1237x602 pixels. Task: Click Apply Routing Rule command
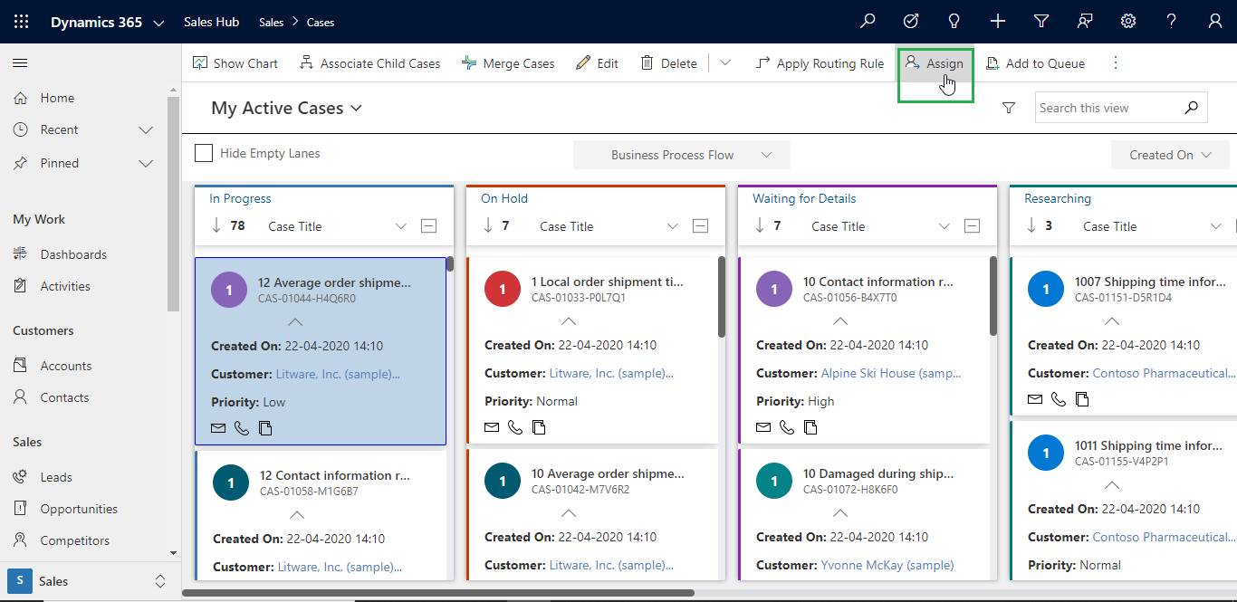pyautogui.click(x=820, y=63)
